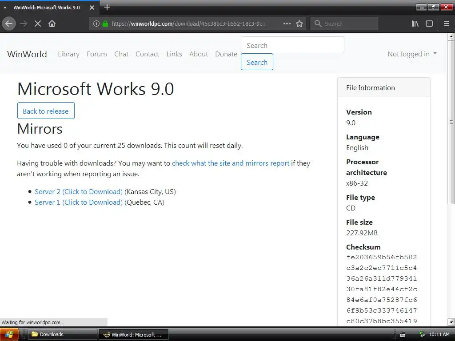455x341 pixels.
Task: Switch to Downloads folder in taskbar
Action: pyautogui.click(x=62, y=334)
